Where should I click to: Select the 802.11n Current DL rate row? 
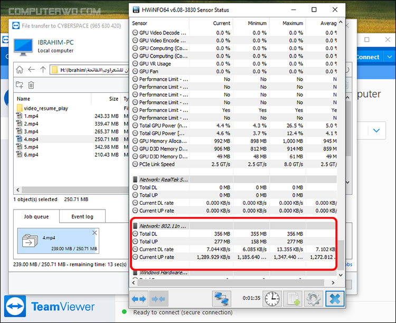pos(234,250)
